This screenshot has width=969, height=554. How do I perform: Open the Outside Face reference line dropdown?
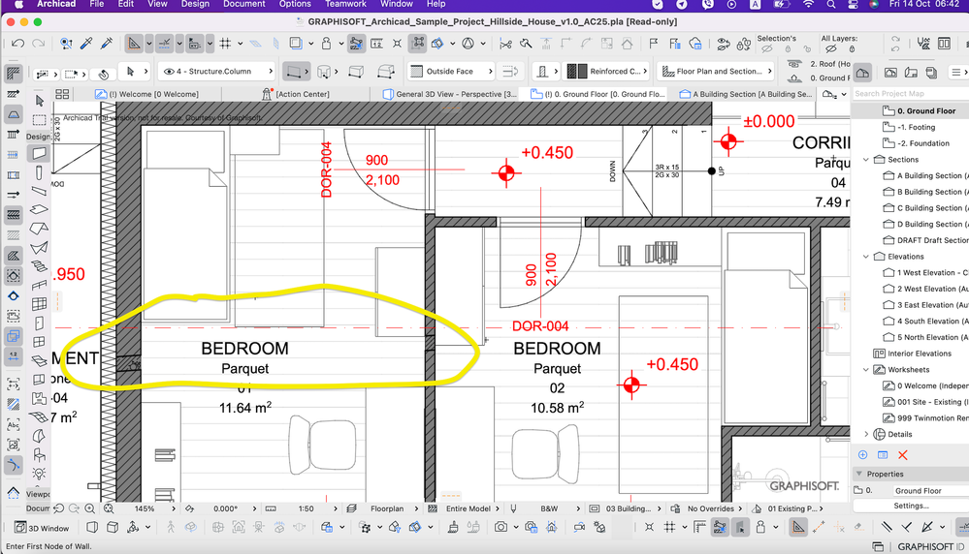[x=450, y=72]
